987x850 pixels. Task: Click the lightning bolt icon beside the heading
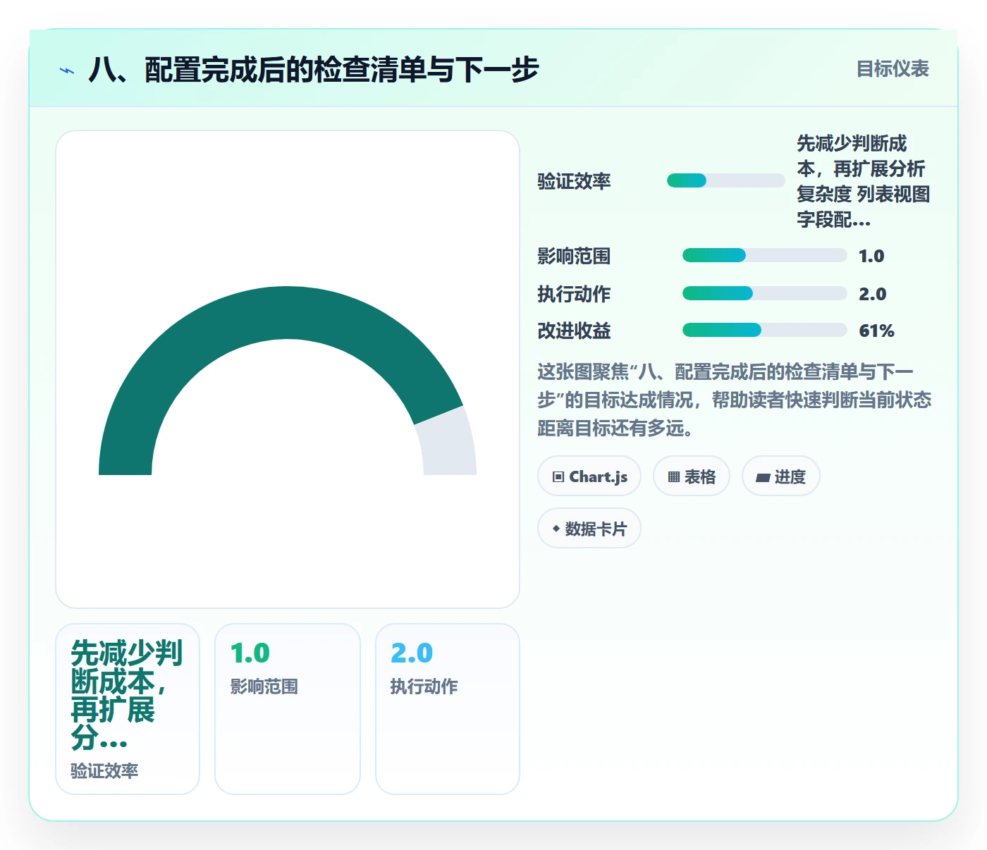[67, 70]
